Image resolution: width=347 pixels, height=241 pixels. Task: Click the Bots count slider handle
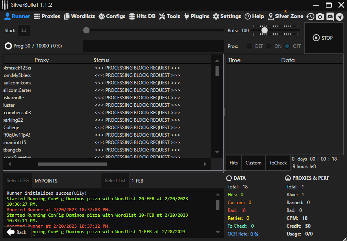point(265,30)
